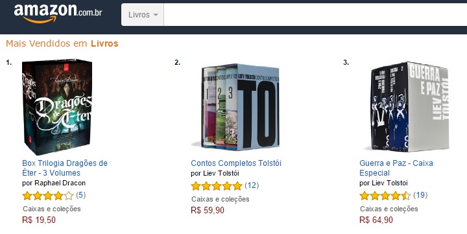
Task: Open the (19) reviews count link
Action: click(420, 195)
